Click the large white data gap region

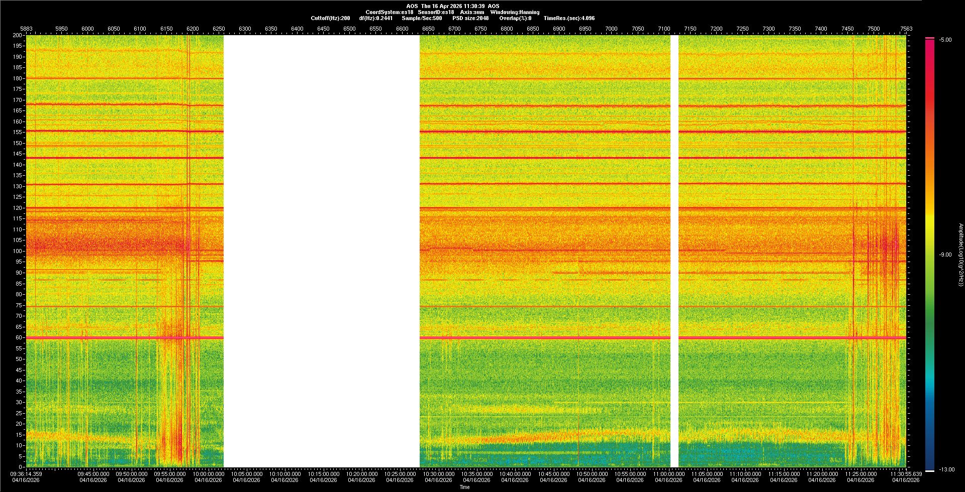click(322, 251)
